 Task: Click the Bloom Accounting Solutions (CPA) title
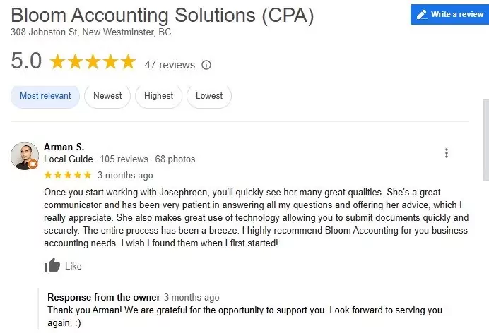pos(163,14)
